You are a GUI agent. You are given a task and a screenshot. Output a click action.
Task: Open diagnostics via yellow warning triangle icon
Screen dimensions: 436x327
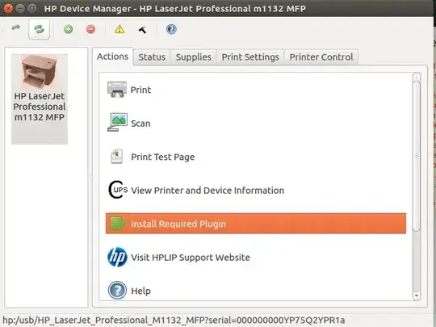tap(119, 29)
